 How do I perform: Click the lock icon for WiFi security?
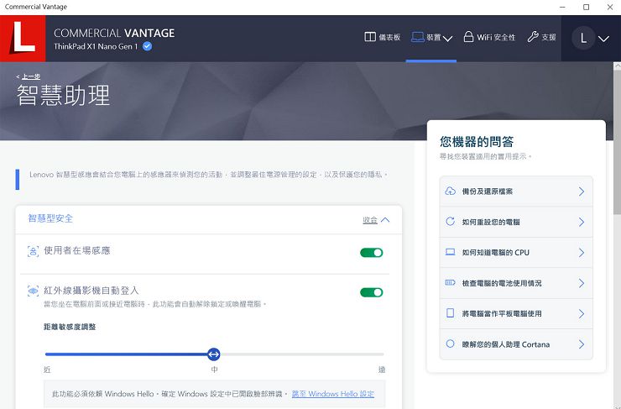pos(468,37)
